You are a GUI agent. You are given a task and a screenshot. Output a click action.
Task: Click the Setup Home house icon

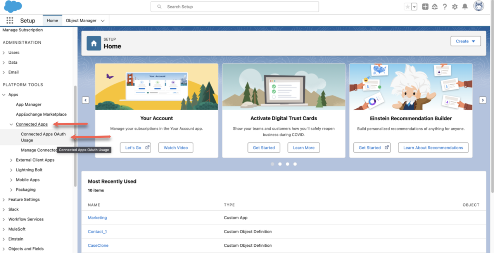coord(94,43)
